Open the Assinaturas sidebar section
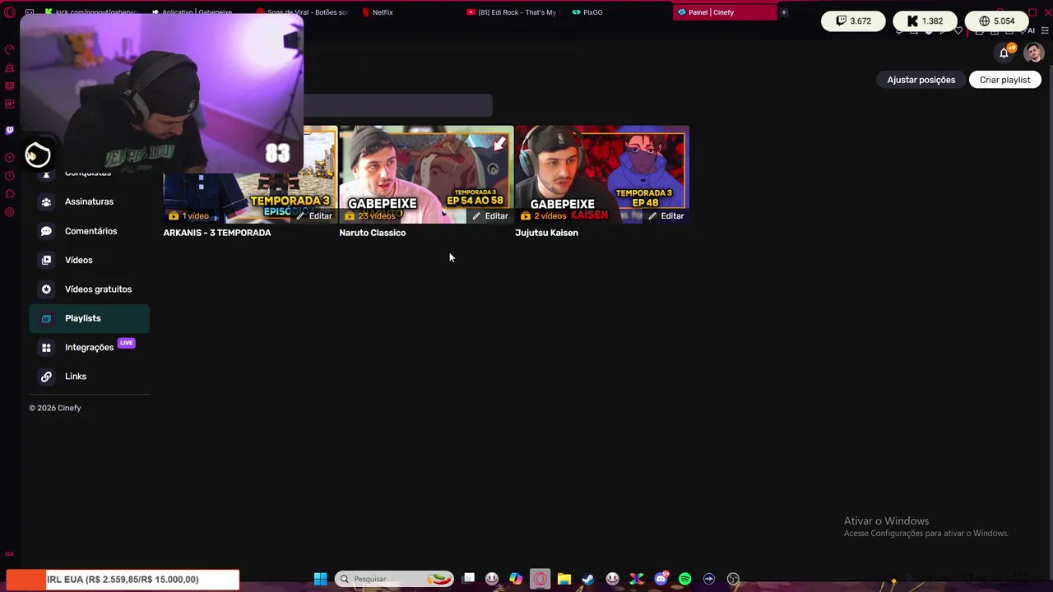 pos(89,201)
